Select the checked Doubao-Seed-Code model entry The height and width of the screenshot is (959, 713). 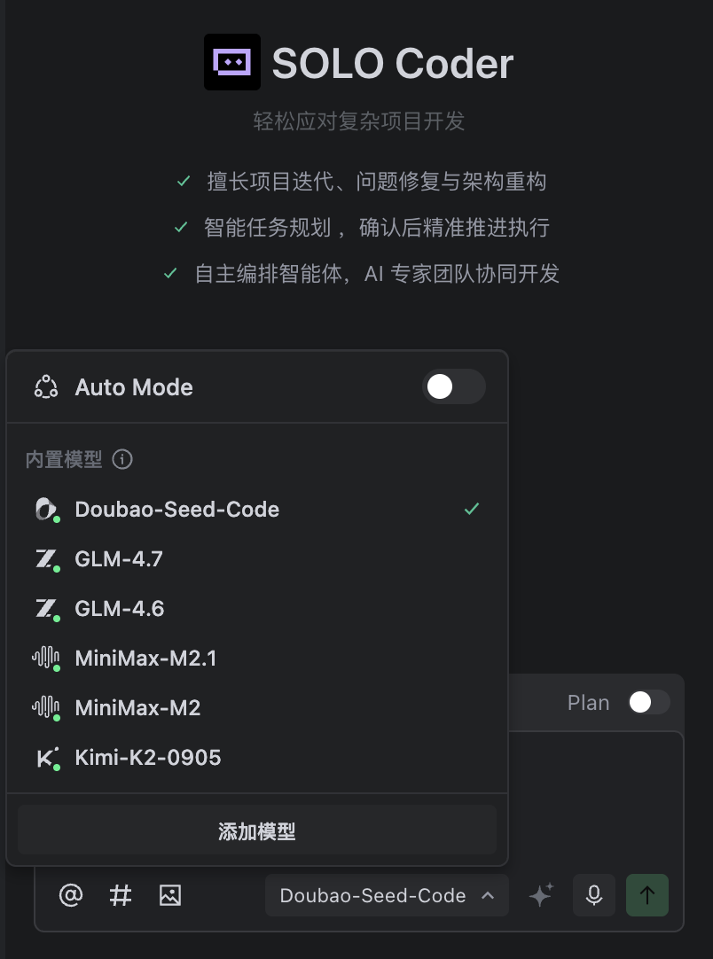tap(177, 510)
